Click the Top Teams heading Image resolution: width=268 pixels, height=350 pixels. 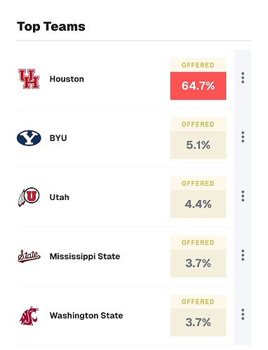coord(51,27)
